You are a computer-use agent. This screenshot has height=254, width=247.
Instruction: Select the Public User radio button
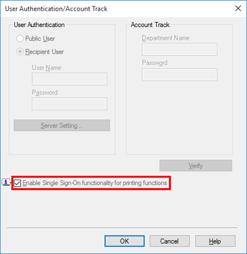coord(20,39)
